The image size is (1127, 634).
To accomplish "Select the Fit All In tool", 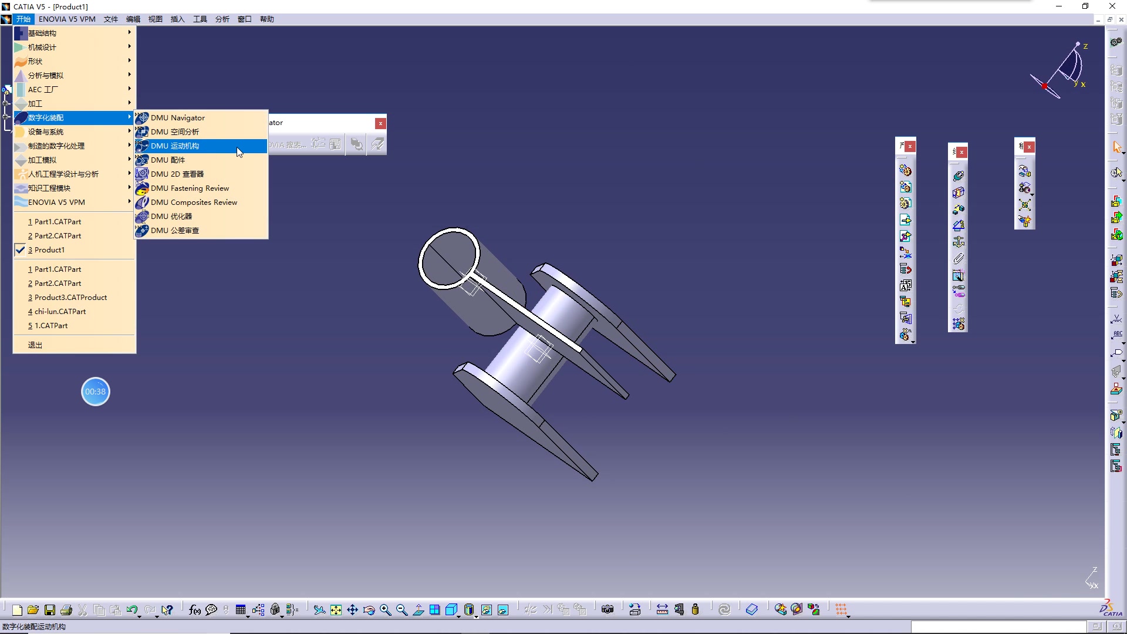I will click(336, 610).
